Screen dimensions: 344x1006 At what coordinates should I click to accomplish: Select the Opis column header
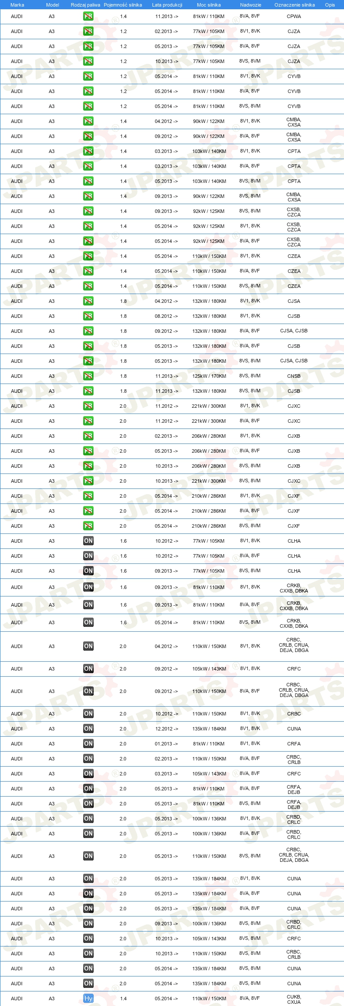(x=330, y=5)
